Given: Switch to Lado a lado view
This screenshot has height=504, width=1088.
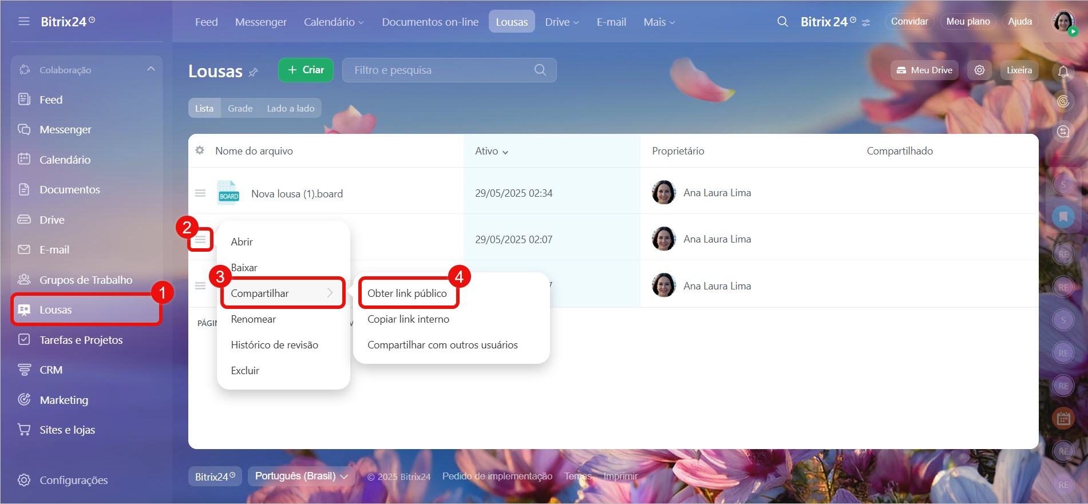Looking at the screenshot, I should (291, 108).
